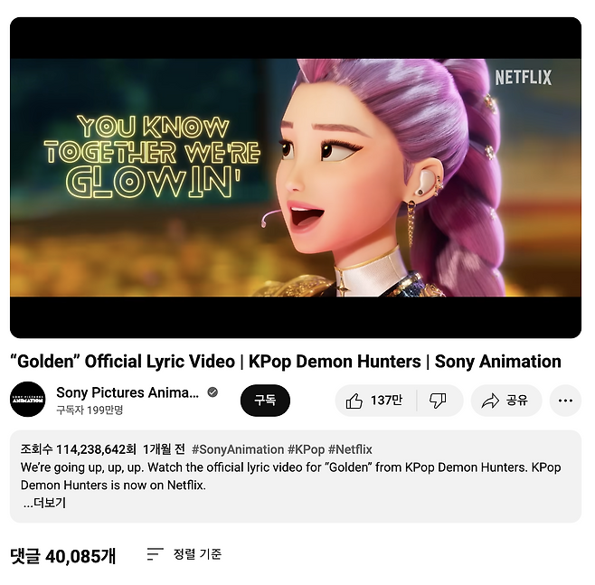This screenshot has width=595, height=585.
Task: Toggle the 137만 like count
Action: pos(387,401)
